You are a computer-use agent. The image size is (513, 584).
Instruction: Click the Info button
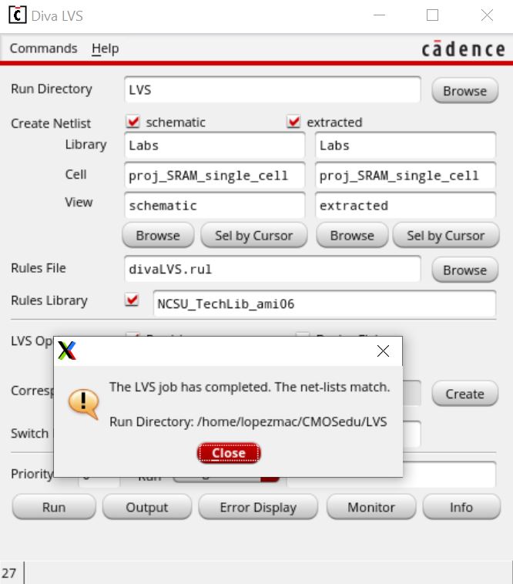pos(461,507)
